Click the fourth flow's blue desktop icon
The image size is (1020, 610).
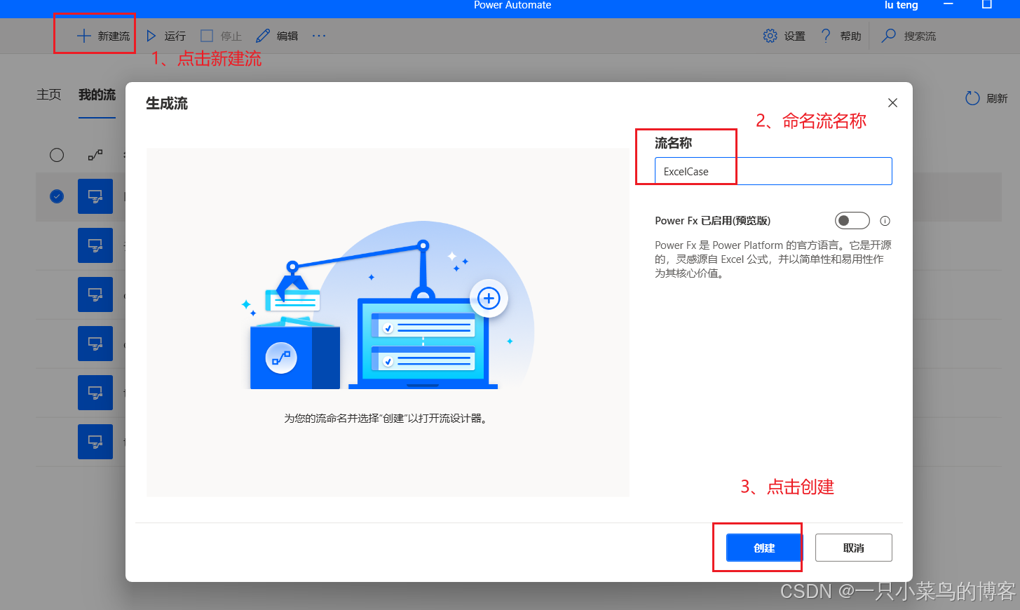pos(95,344)
